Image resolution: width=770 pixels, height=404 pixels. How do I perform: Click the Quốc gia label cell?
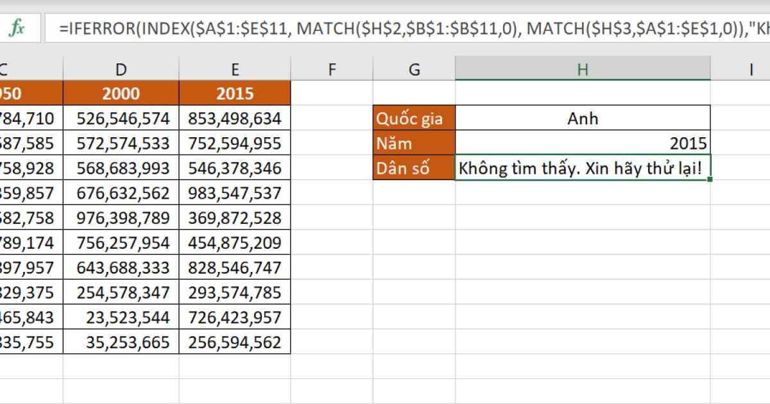pyautogui.click(x=414, y=119)
